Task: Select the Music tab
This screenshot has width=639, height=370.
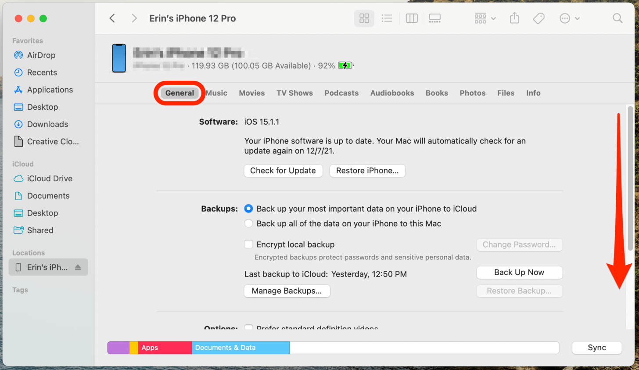Action: coord(216,93)
